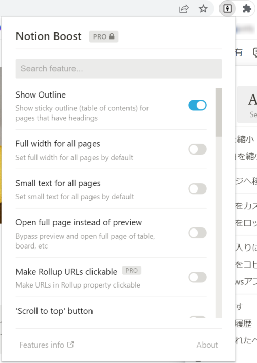Toggle Make Rollup URLs clickable switch

point(197,277)
